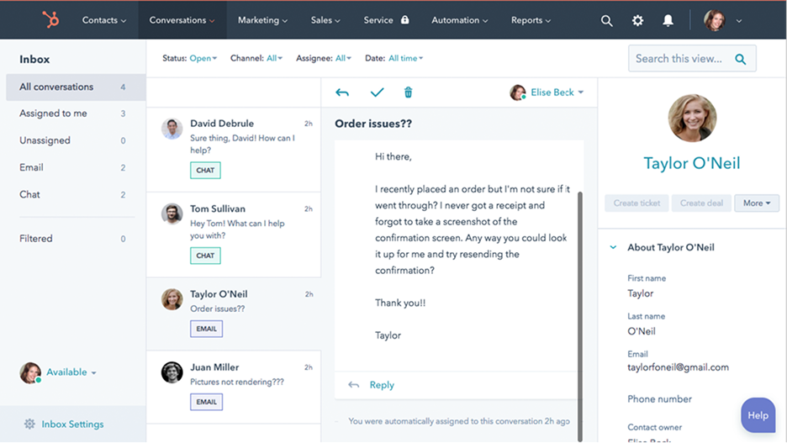Click Taylor O'Neil's large profile photo

pos(692,118)
